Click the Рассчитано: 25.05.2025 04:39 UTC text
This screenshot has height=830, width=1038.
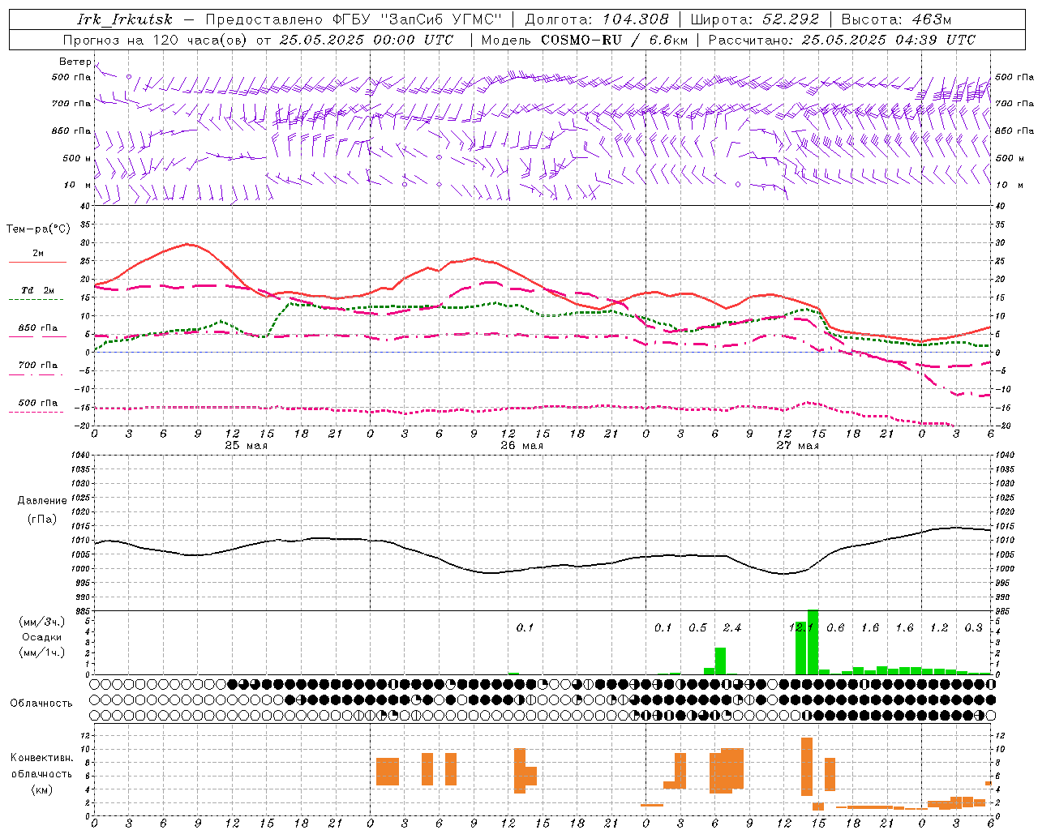842,40
